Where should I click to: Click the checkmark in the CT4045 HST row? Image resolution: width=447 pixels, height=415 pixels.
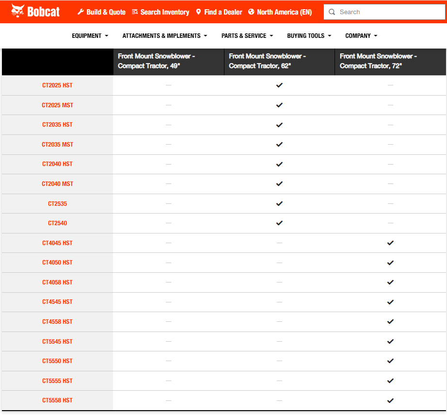click(390, 243)
